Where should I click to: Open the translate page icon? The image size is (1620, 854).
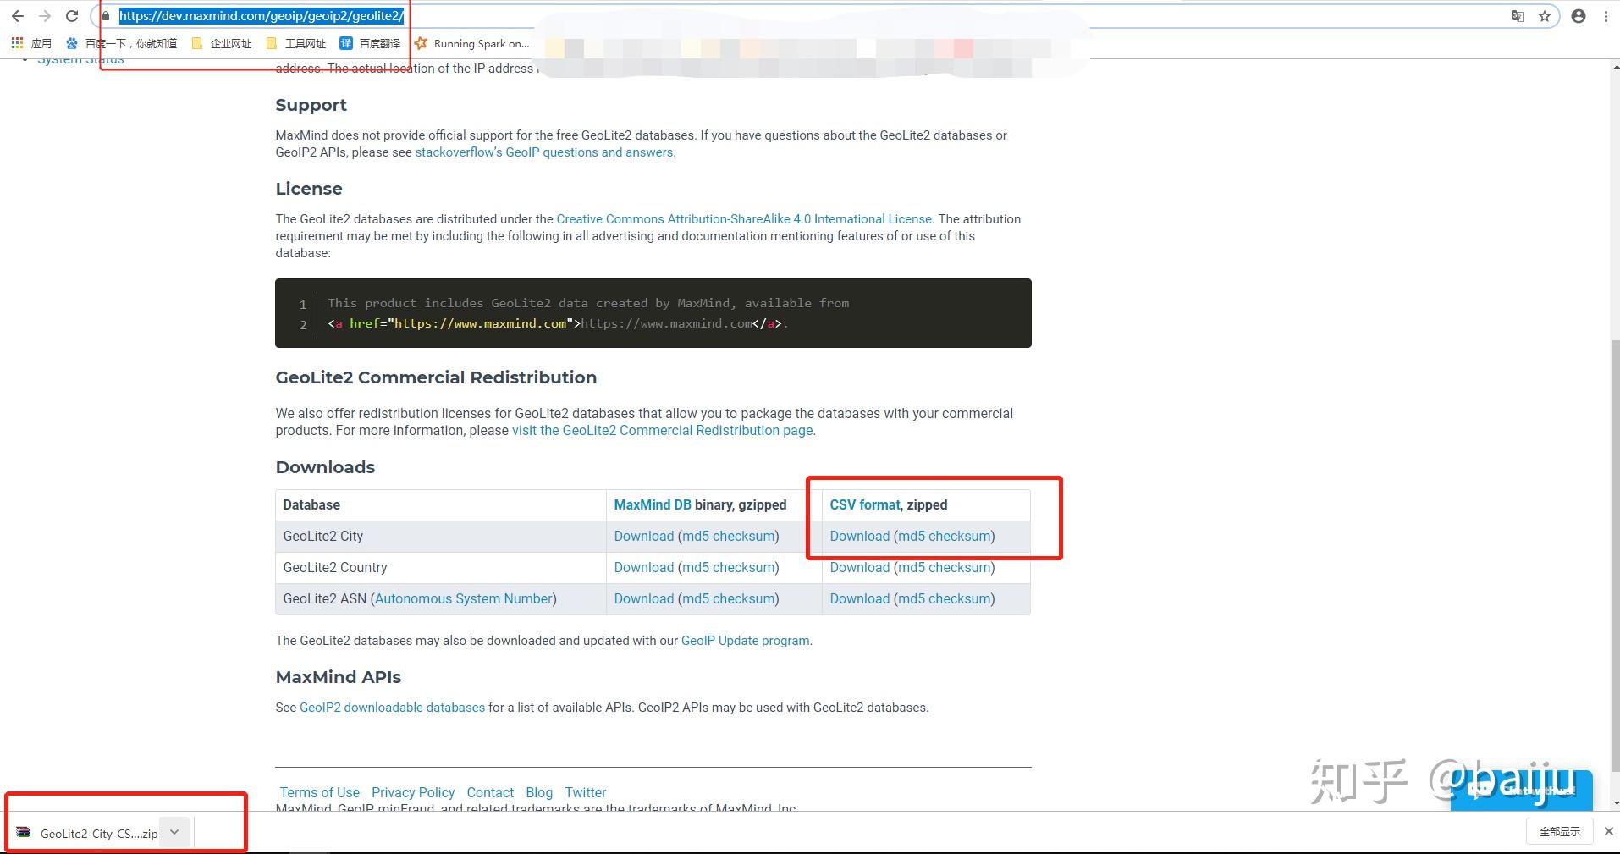point(1518,16)
